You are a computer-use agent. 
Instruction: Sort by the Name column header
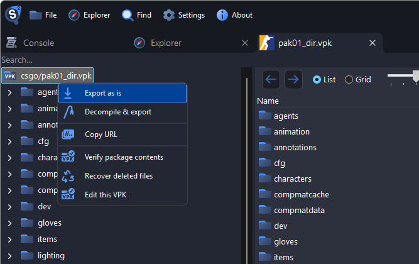coord(268,101)
